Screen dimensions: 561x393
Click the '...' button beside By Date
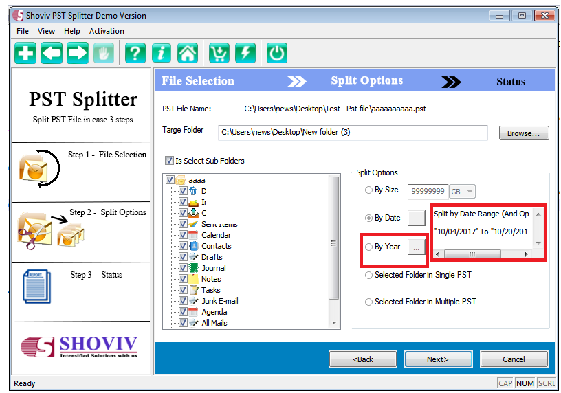click(417, 218)
